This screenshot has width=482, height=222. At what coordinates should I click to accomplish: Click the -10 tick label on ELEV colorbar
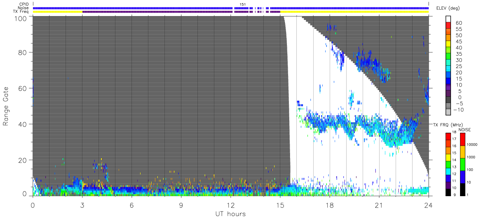click(458, 110)
